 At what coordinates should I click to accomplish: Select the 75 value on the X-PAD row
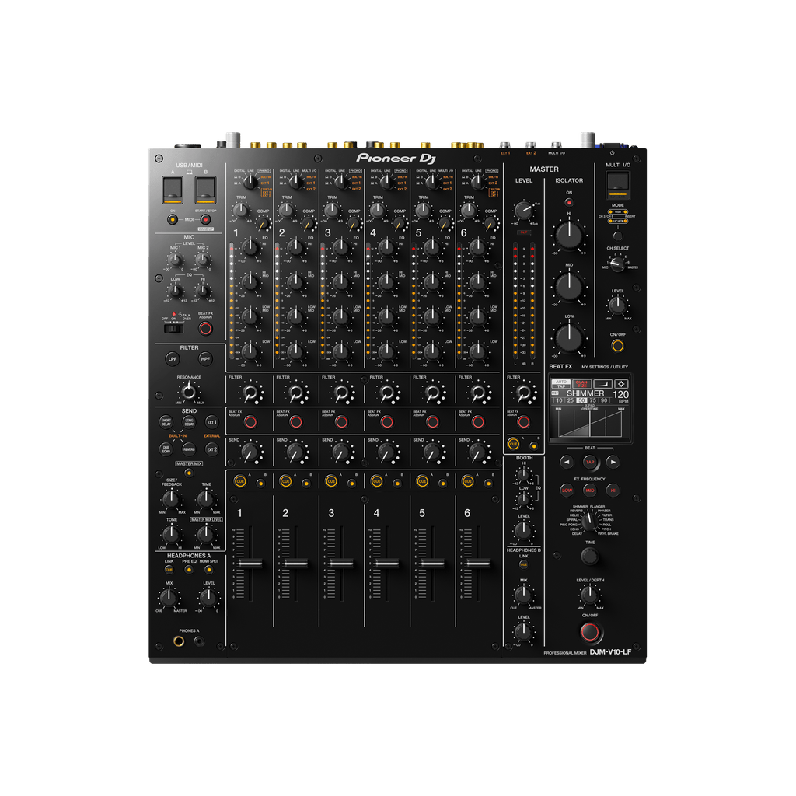click(592, 400)
